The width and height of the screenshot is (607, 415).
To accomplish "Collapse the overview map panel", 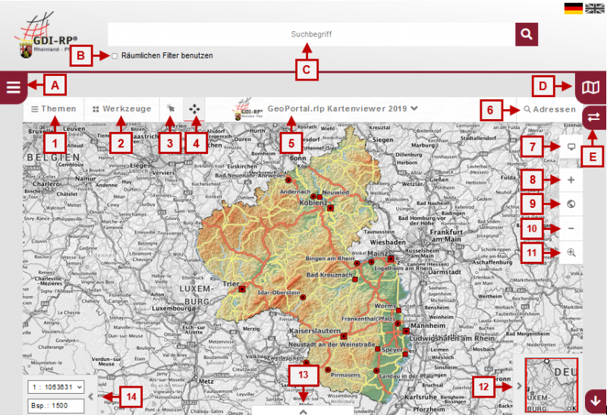I will (519, 385).
